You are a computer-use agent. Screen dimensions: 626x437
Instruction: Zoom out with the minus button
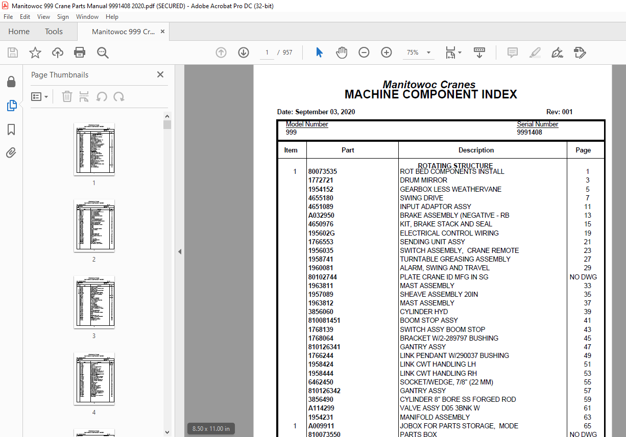364,53
